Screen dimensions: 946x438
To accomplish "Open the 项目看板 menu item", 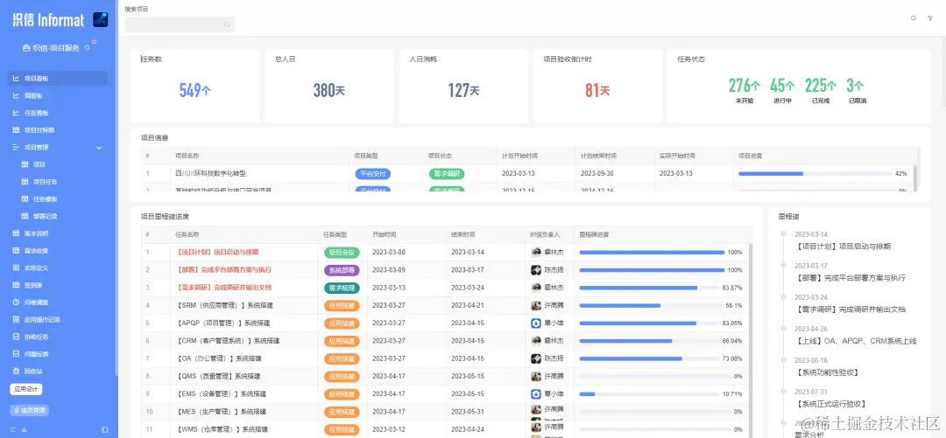I will [58, 79].
